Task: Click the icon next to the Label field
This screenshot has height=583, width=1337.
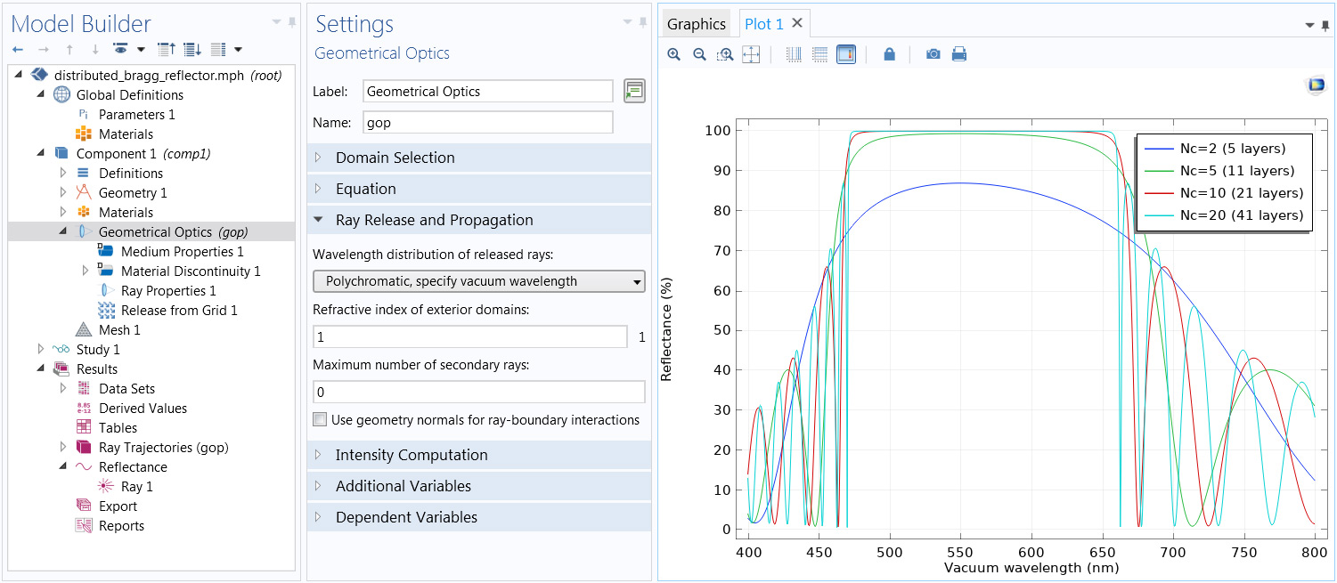Action: 634,91
